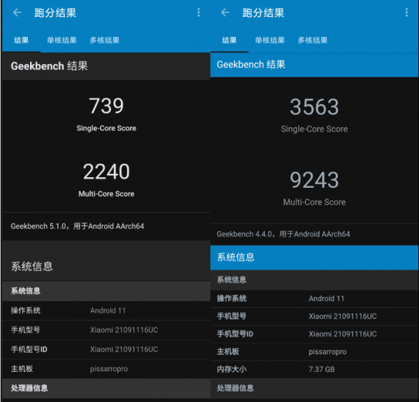Switch to 单核结果 tab in right screen
The height and width of the screenshot is (402, 419).
270,40
